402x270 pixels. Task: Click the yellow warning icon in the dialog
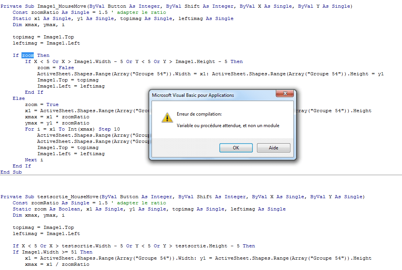pos(167,118)
